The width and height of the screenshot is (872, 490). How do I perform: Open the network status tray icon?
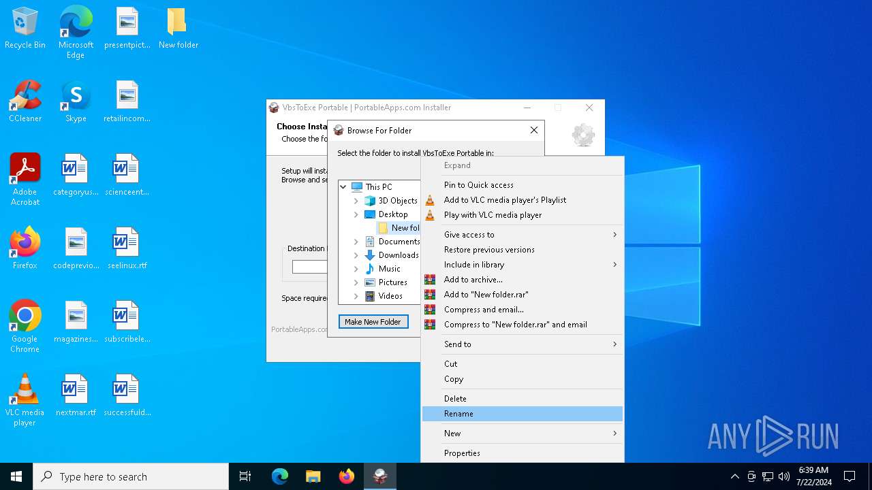coord(768,476)
